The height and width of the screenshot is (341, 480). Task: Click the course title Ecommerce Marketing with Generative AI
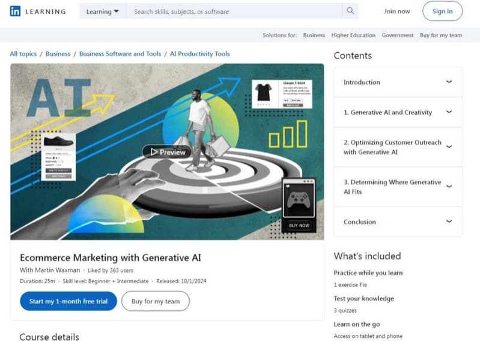pos(110,258)
